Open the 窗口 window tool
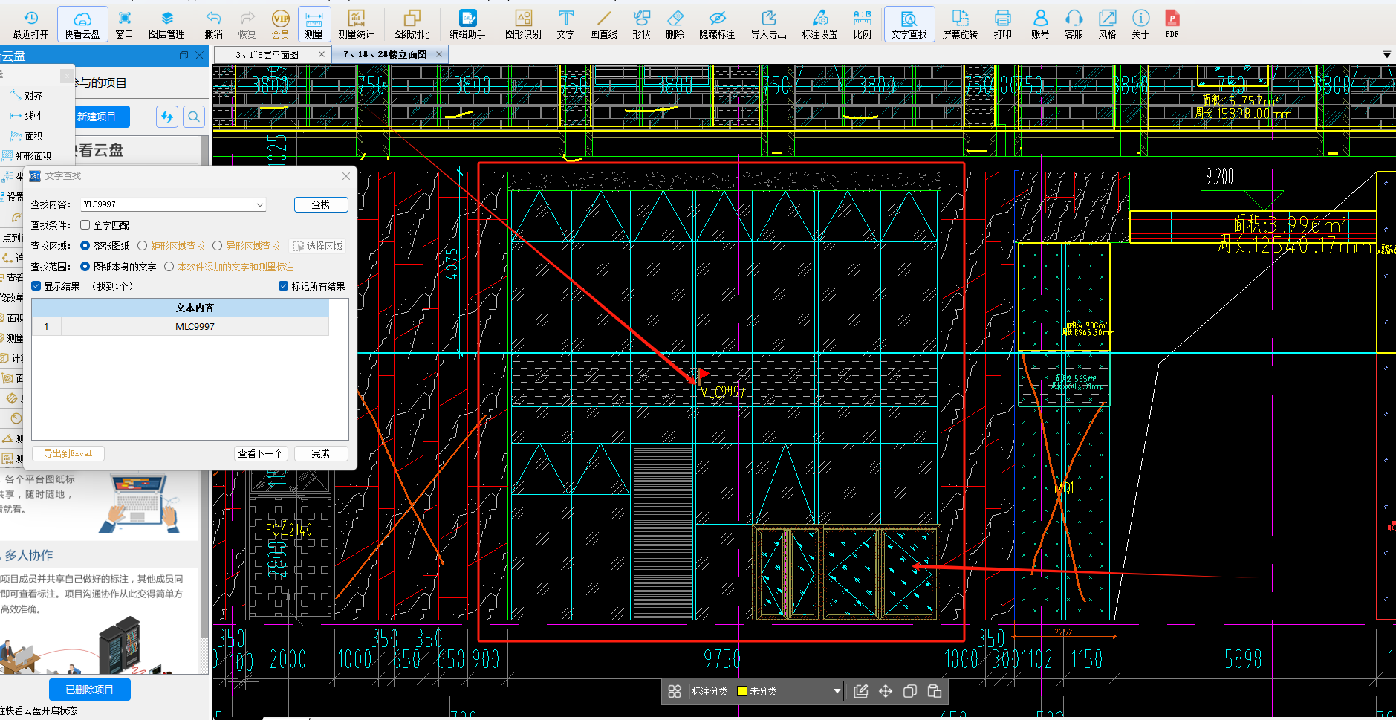This screenshot has width=1396, height=720. coord(124,25)
